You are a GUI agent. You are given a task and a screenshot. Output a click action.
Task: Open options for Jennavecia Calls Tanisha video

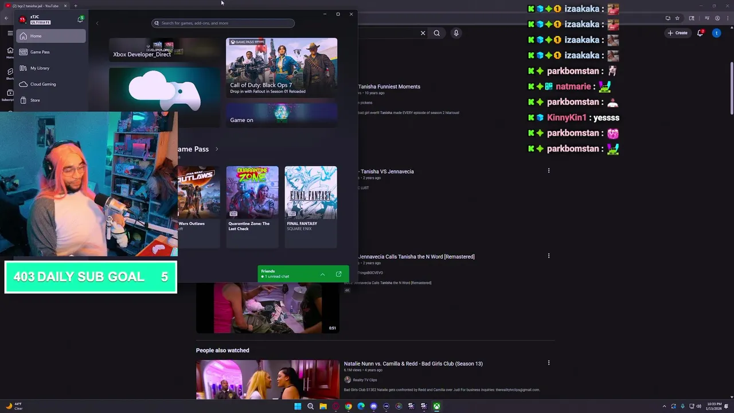tap(549, 256)
